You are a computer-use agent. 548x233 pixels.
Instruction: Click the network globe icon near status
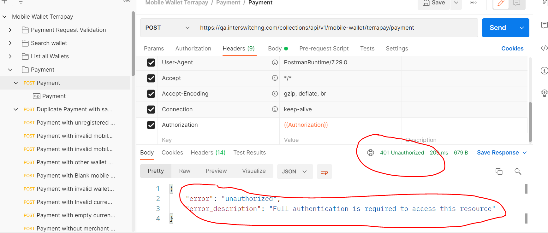tap(371, 153)
